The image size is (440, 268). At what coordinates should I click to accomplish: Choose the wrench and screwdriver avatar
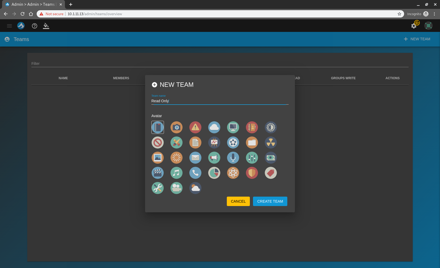click(158, 188)
